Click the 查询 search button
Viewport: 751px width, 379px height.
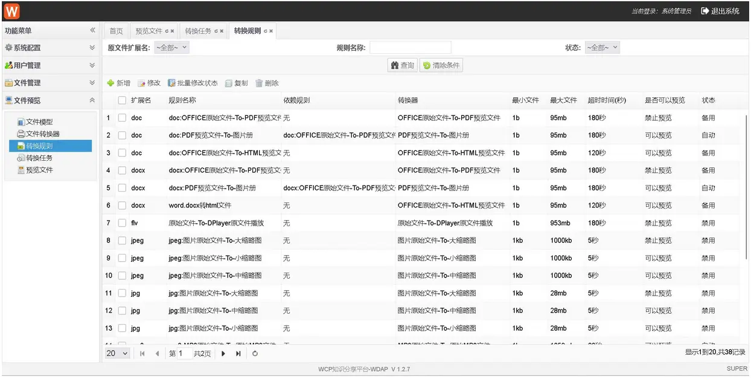click(403, 65)
